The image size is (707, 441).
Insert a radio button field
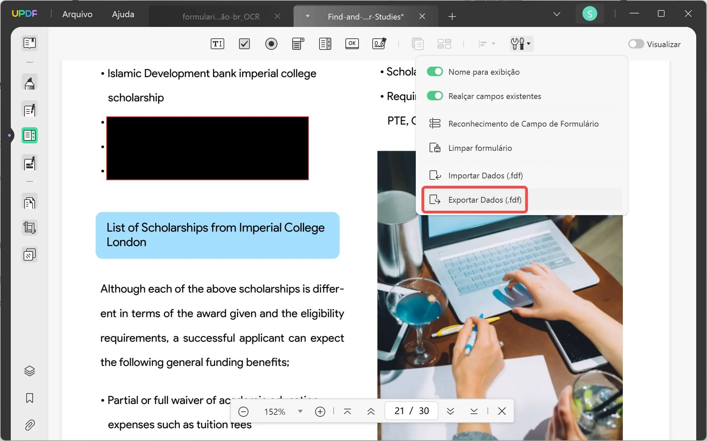(x=271, y=44)
